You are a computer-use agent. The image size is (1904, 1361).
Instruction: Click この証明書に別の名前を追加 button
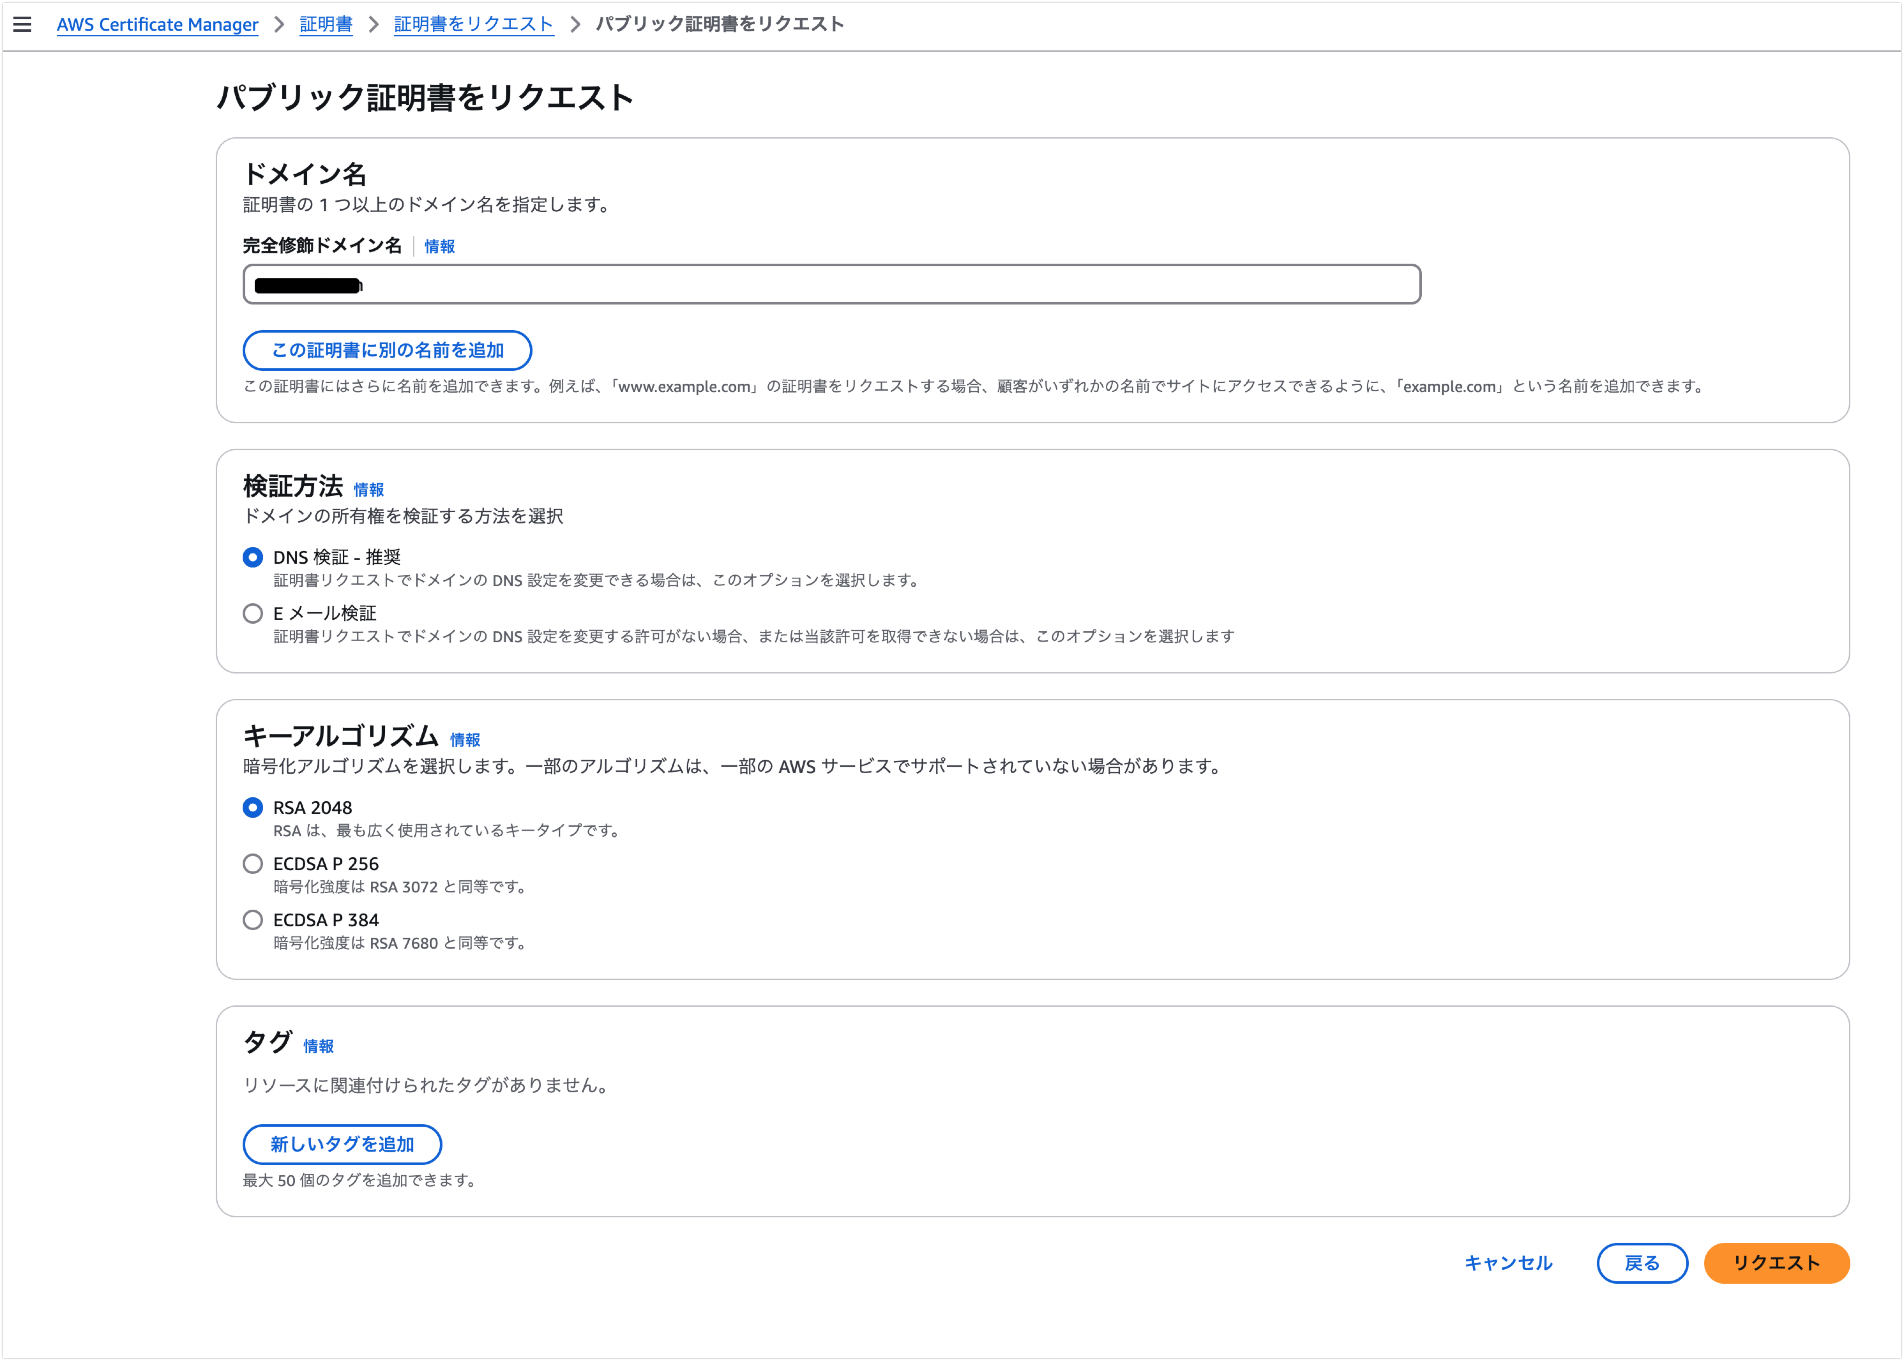(x=387, y=350)
